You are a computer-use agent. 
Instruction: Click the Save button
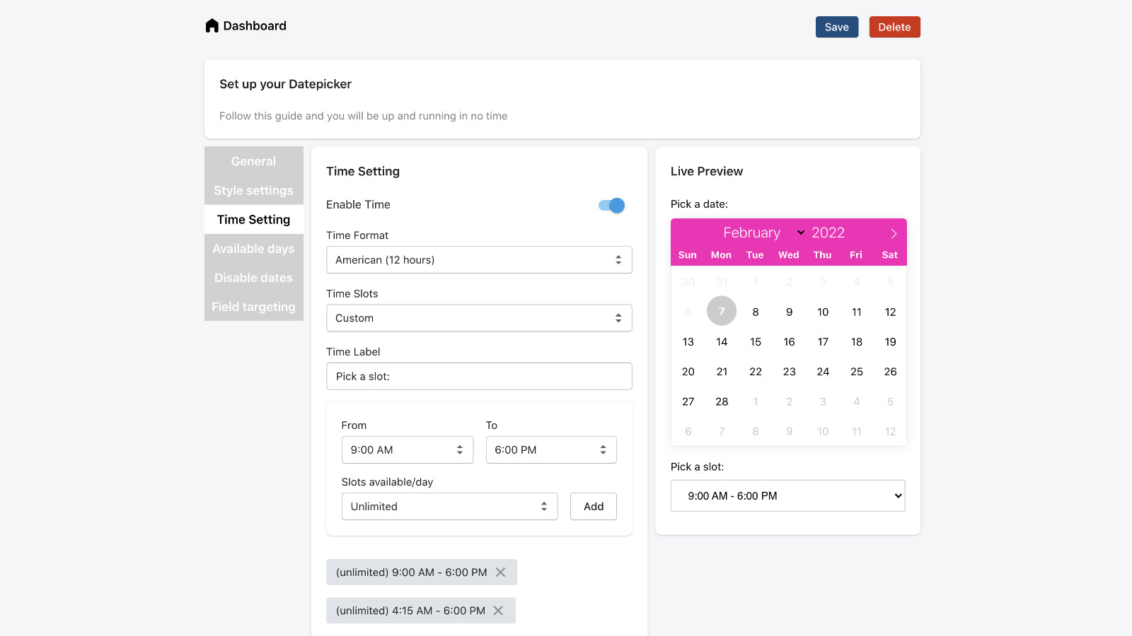tap(836, 27)
